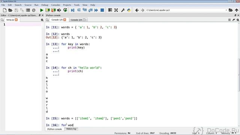This screenshot has width=240, height=135.
Task: Open the Help menu
Action: click(x=93, y=5)
